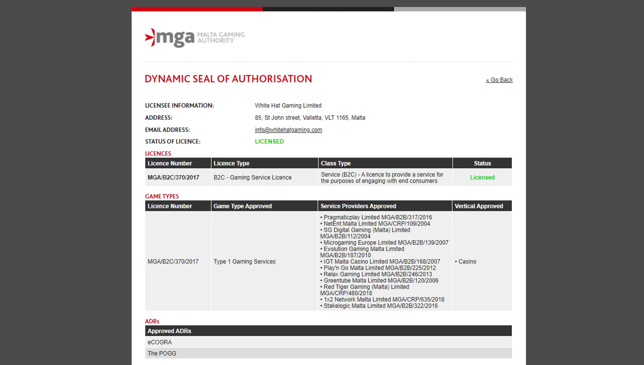Click the 'Status' column header
This screenshot has height=365, width=644.
[482, 163]
